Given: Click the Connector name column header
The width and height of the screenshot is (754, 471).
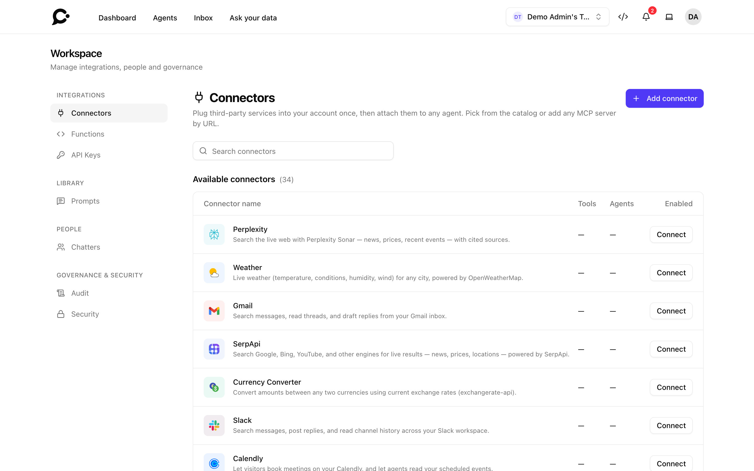Looking at the screenshot, I should pyautogui.click(x=232, y=203).
